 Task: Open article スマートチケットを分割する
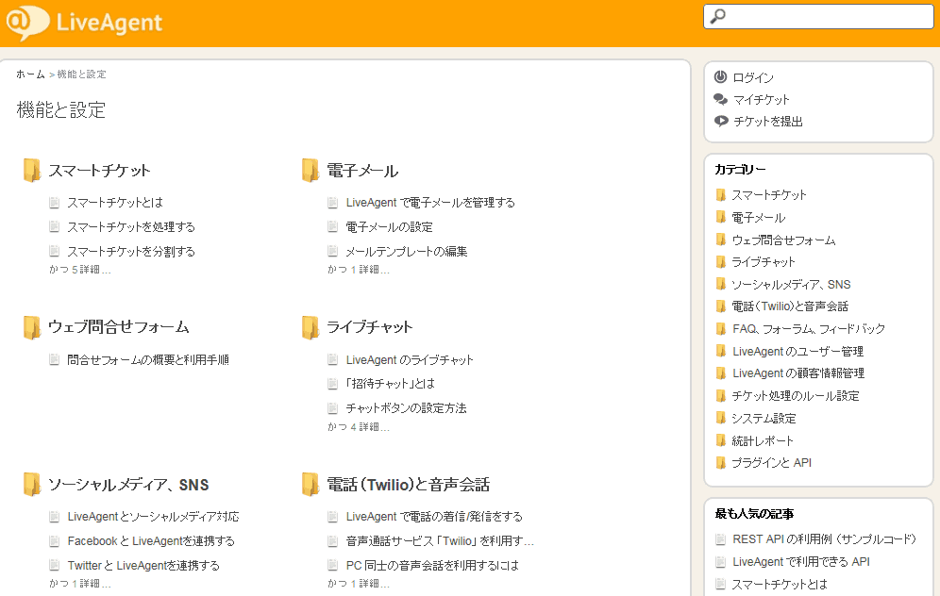[x=131, y=252]
